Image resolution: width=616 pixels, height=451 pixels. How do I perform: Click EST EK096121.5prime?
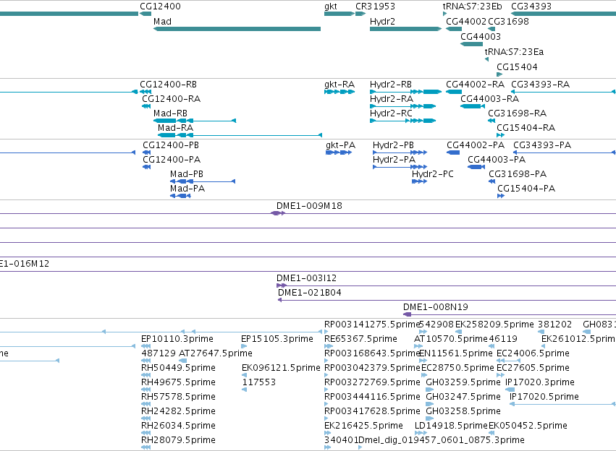coord(281,368)
